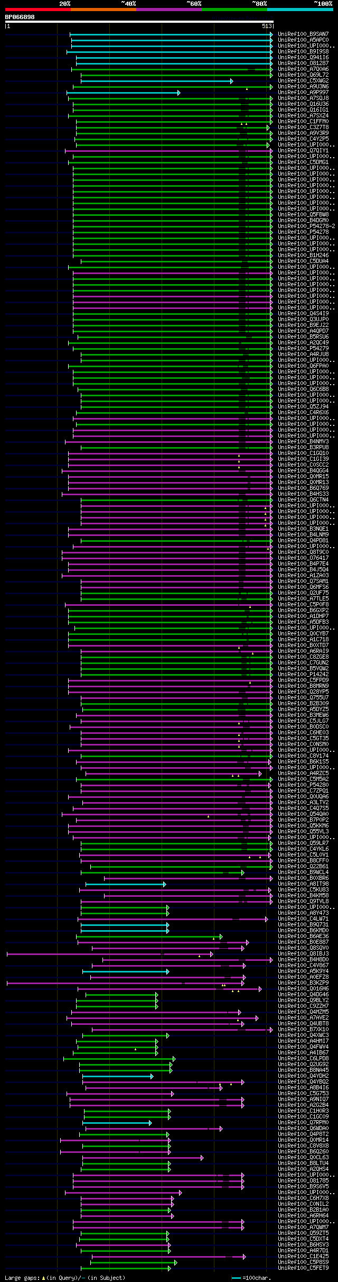Click the UniRef100_P54279 hit name
The height and width of the screenshot is (1282, 338).
[303, 349]
